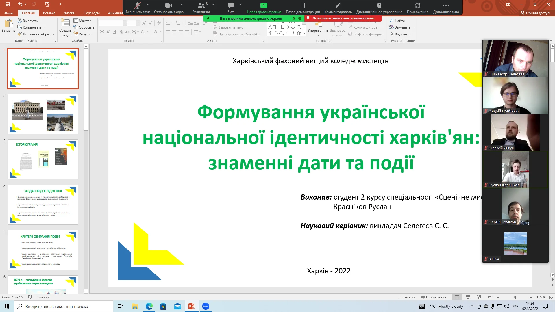The width and height of the screenshot is (555, 312).
Task: Pause the screen share (Пауза демонстрации)
Action: pyautogui.click(x=303, y=8)
